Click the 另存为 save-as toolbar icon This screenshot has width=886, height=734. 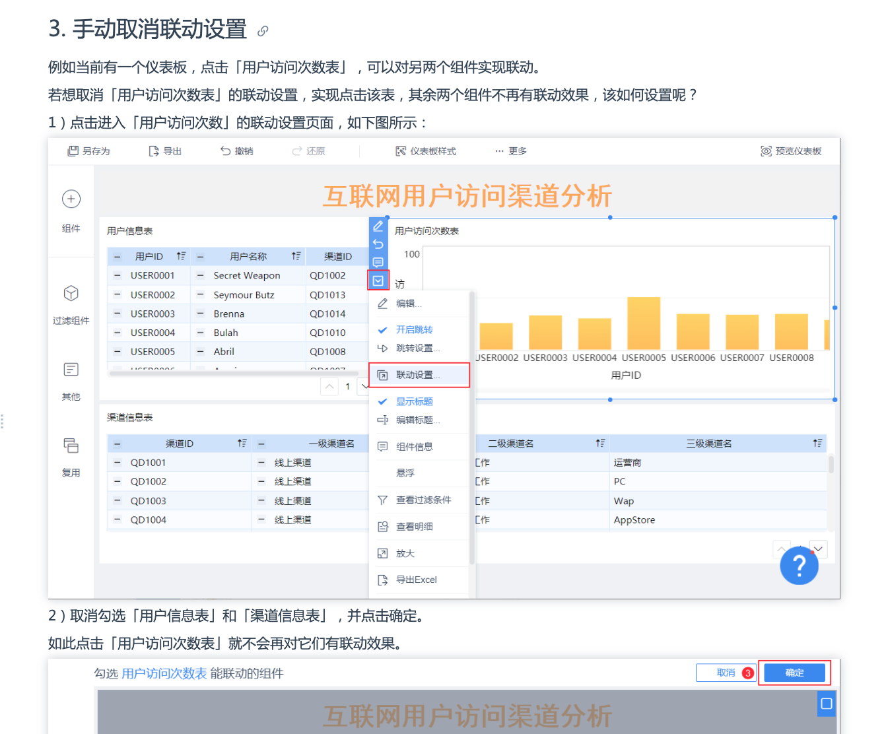coord(73,151)
